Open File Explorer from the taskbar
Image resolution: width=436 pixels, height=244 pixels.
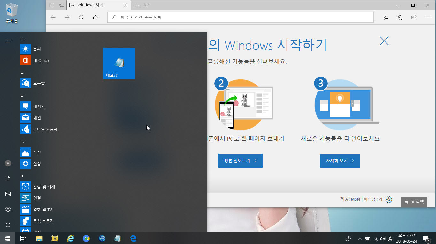point(39,238)
